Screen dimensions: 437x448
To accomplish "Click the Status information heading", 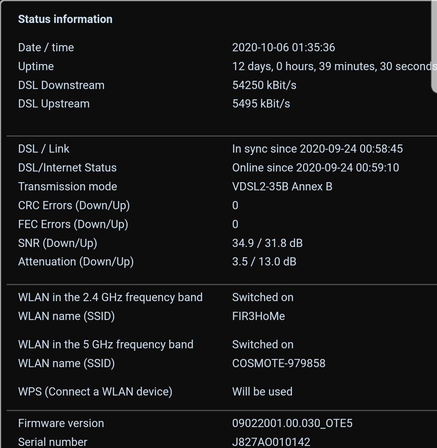I will click(x=65, y=19).
